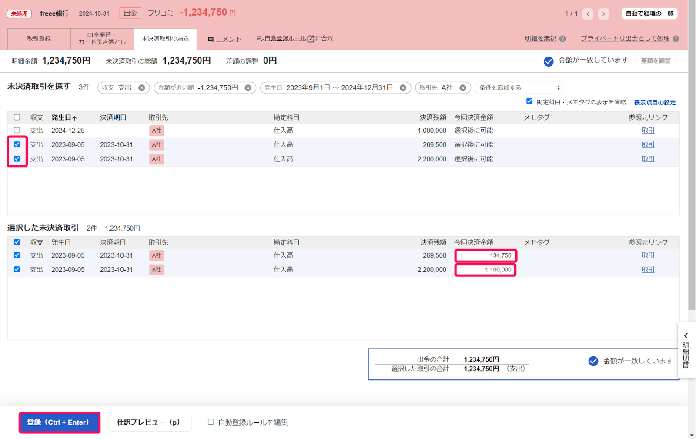
Task: Enable 自動登録ルールを編集 checkbox
Action: (x=211, y=422)
